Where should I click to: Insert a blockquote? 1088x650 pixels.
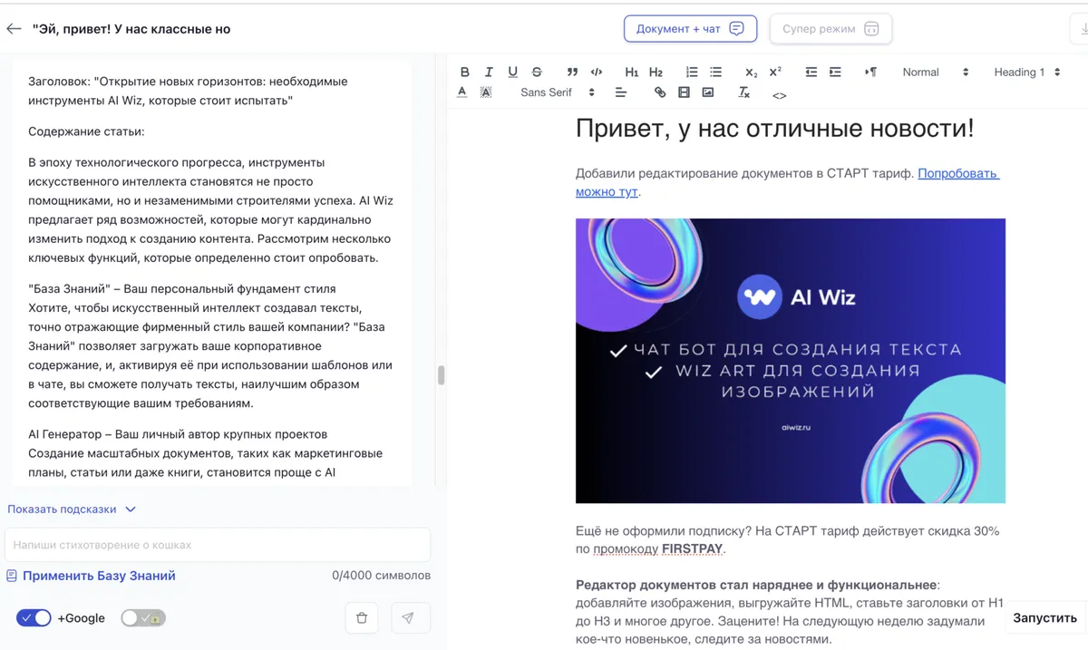point(572,72)
